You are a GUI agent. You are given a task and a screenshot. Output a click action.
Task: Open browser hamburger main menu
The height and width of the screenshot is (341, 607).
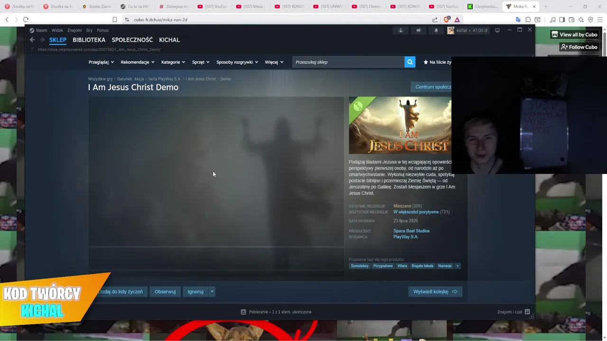[600, 19]
